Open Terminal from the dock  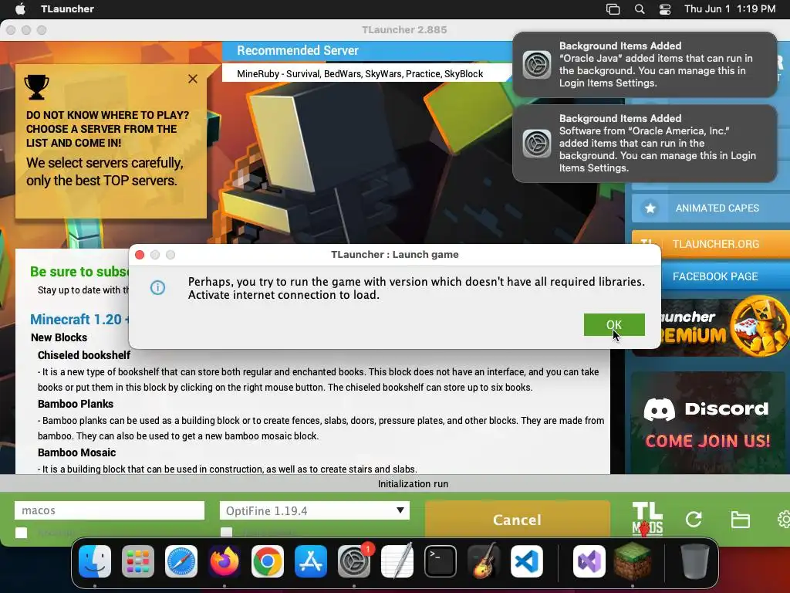click(x=441, y=561)
